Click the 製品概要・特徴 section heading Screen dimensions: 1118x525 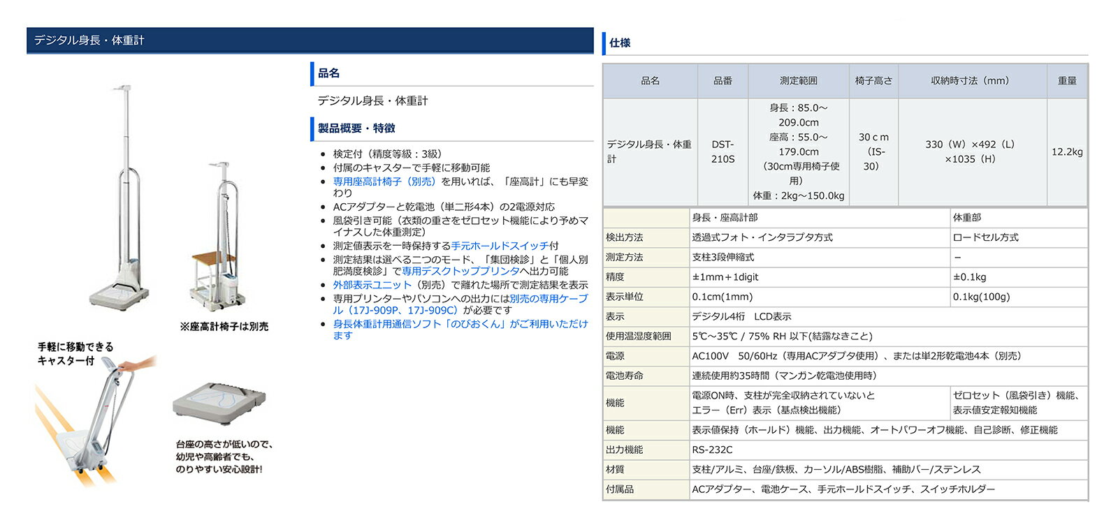[x=356, y=128]
